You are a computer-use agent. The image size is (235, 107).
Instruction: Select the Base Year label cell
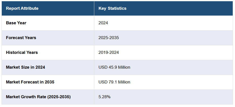point(16,23)
